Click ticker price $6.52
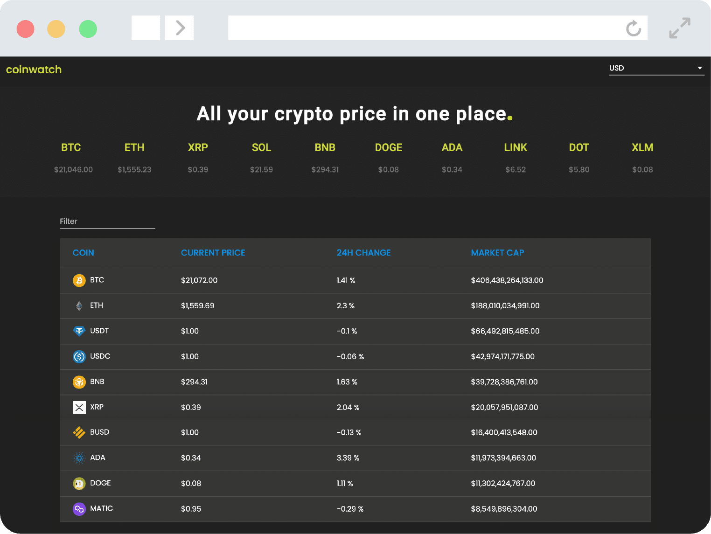Image resolution: width=711 pixels, height=534 pixels. point(516,170)
